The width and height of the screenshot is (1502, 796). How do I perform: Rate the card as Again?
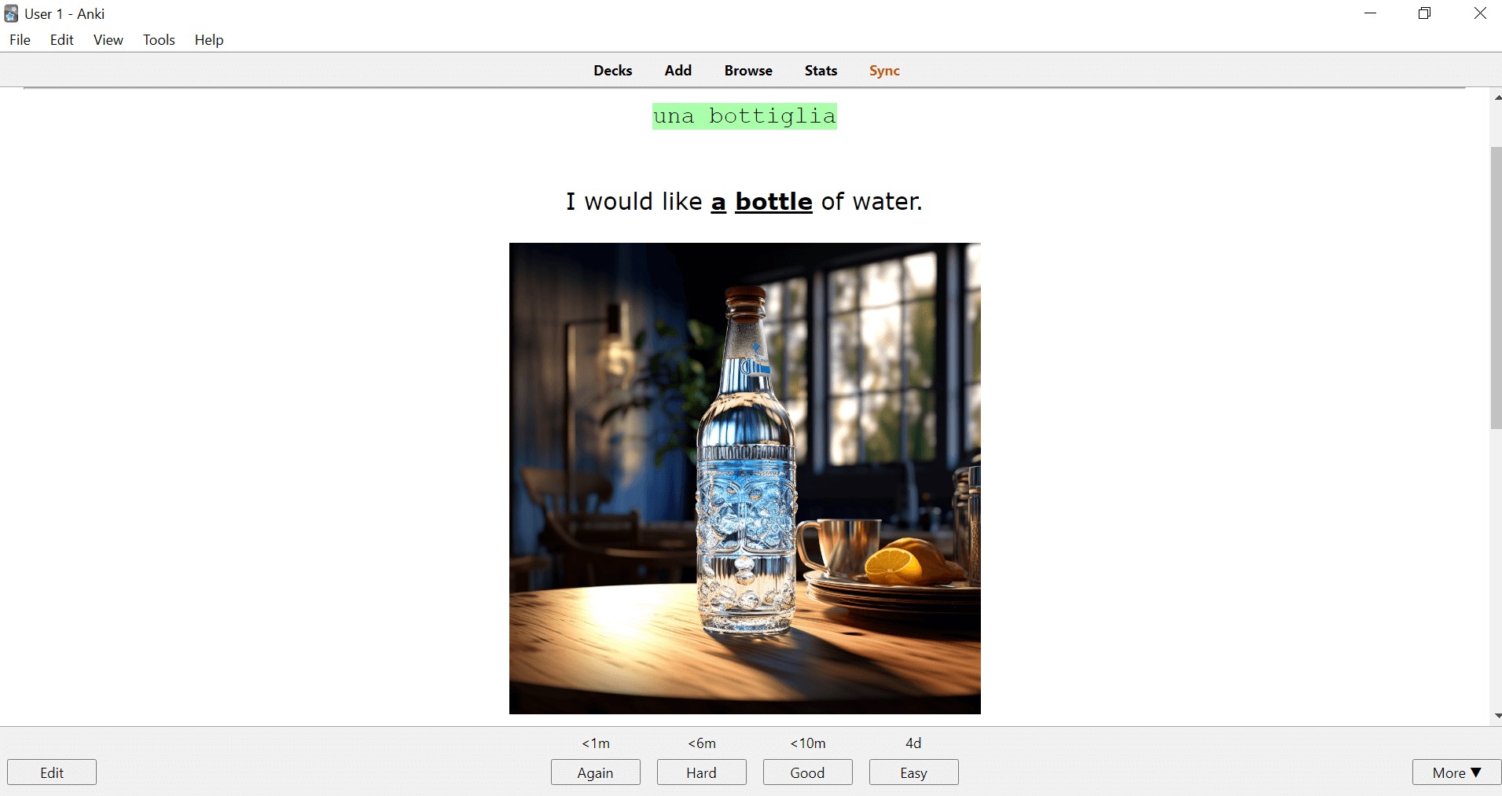(595, 772)
